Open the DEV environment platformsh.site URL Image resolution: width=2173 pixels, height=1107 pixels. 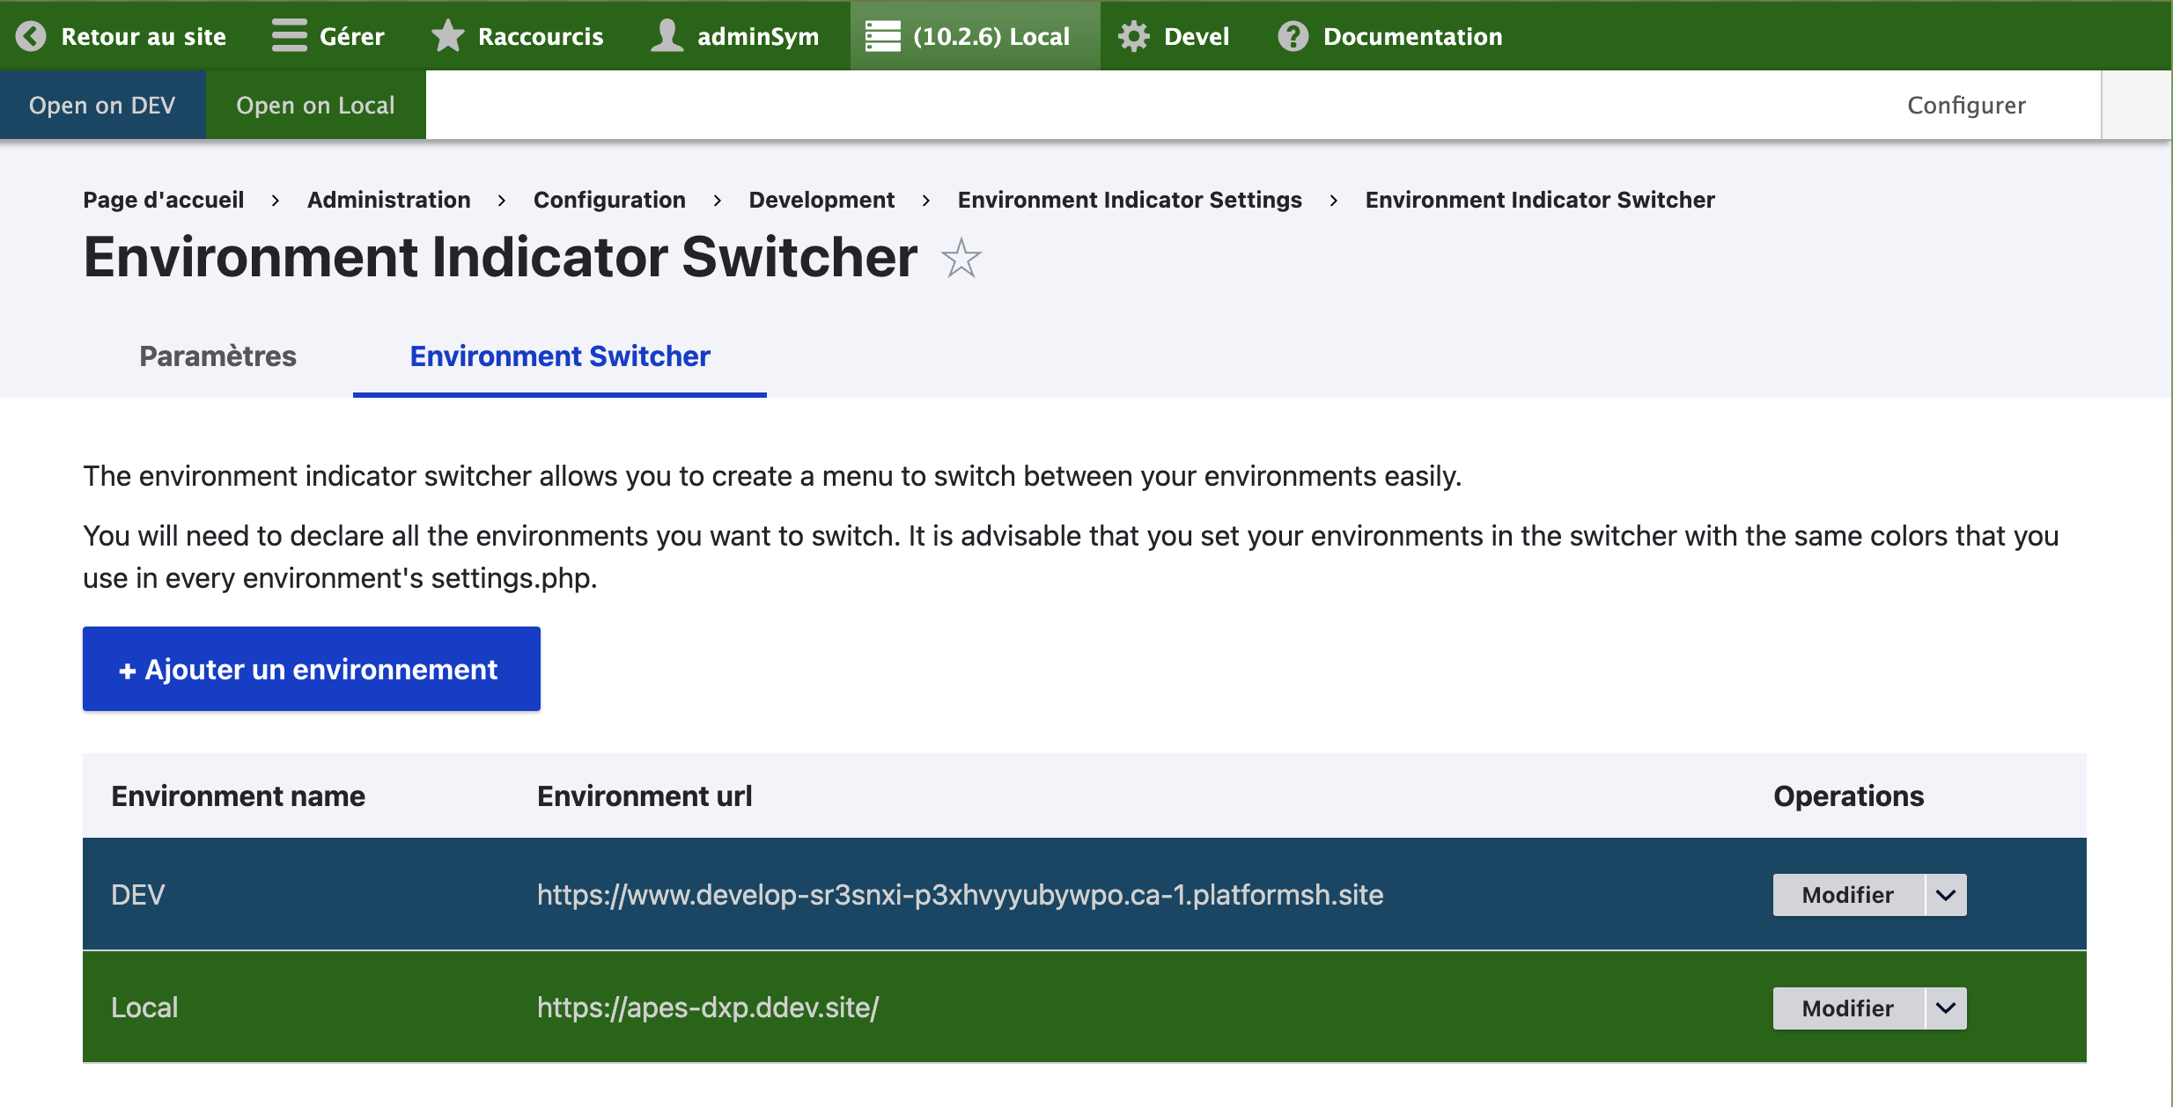[x=960, y=895]
